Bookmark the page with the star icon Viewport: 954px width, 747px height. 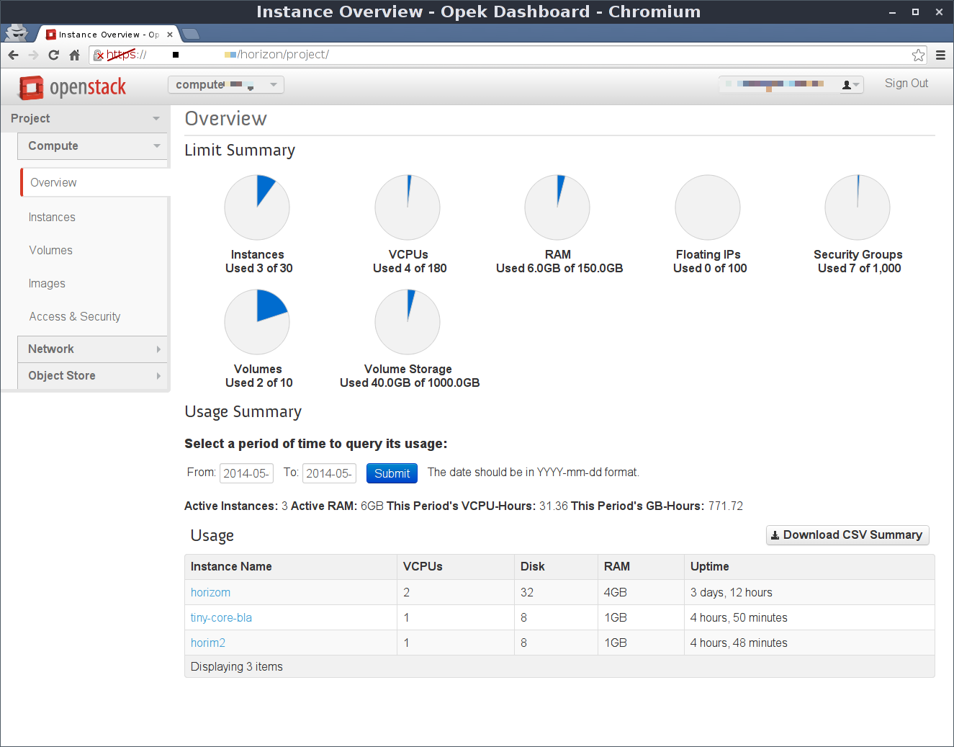pyautogui.click(x=918, y=55)
